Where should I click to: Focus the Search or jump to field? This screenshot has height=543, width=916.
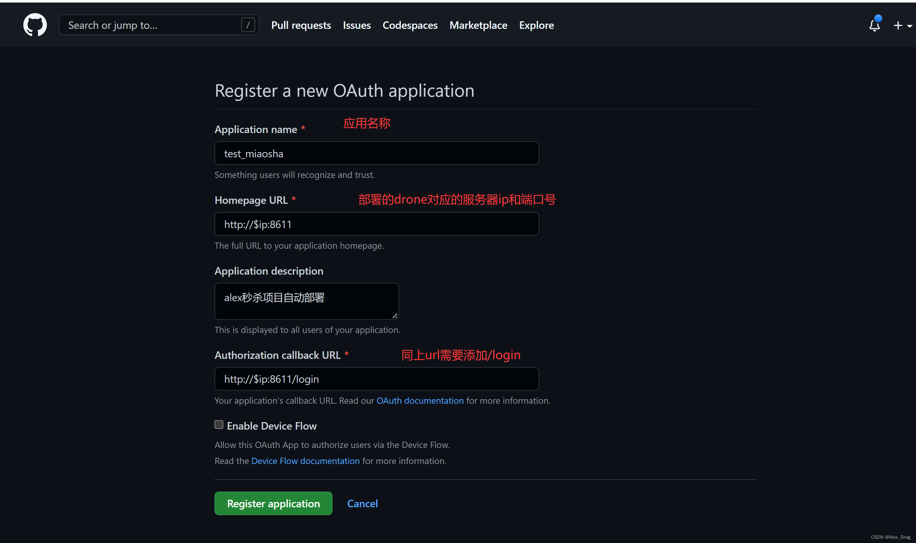click(159, 25)
